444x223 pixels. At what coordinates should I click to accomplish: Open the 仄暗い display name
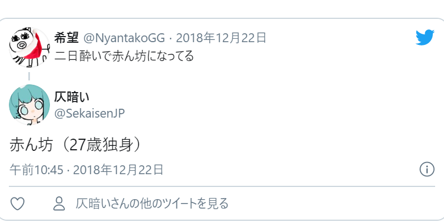tap(72, 97)
